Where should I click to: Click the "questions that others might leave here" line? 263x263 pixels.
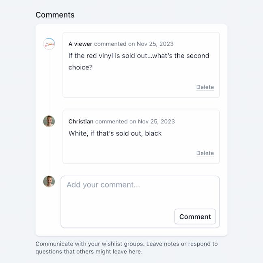89,252
